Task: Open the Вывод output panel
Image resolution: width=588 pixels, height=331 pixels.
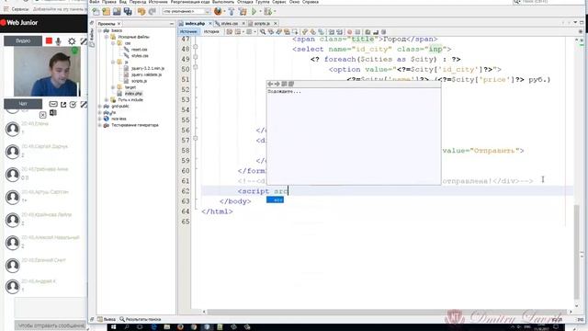Action: (x=107, y=319)
